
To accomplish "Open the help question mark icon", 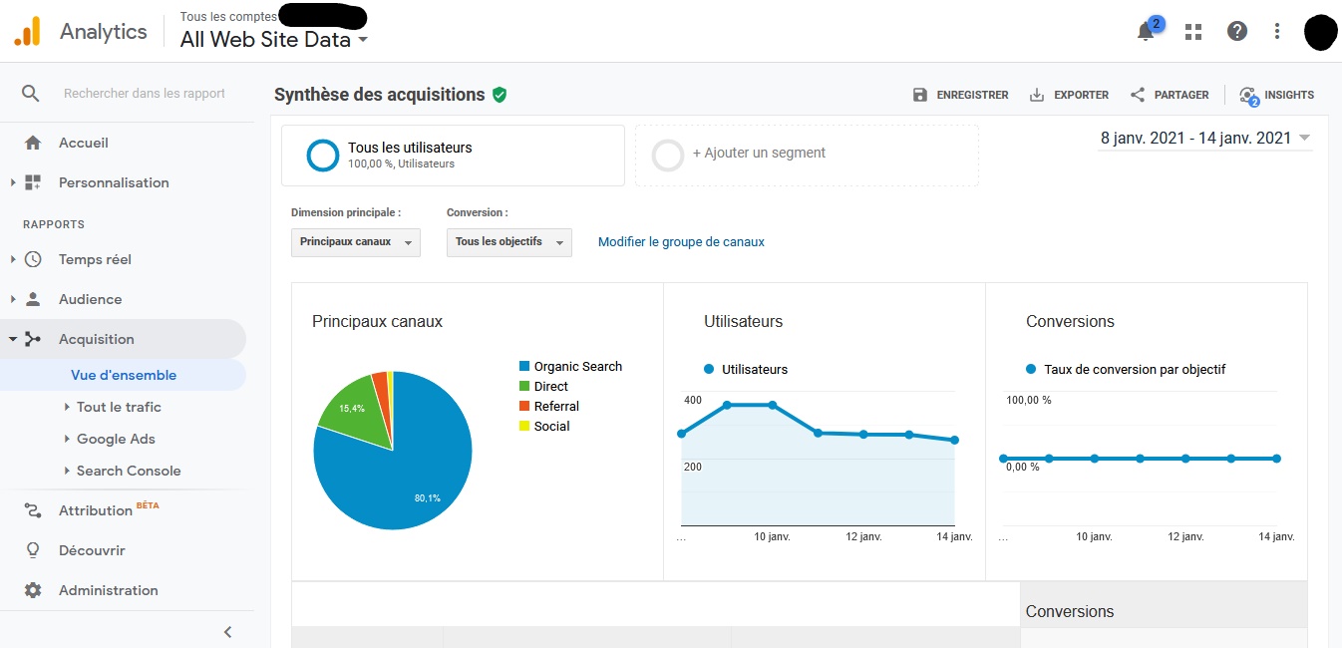I will coord(1237,31).
